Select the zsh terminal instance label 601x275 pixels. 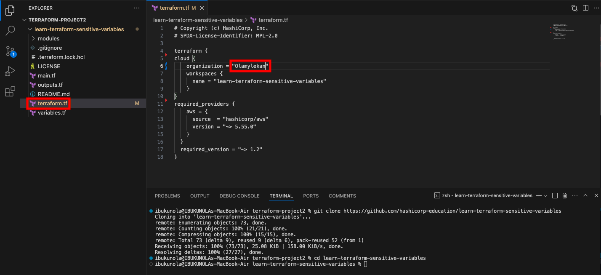point(483,196)
